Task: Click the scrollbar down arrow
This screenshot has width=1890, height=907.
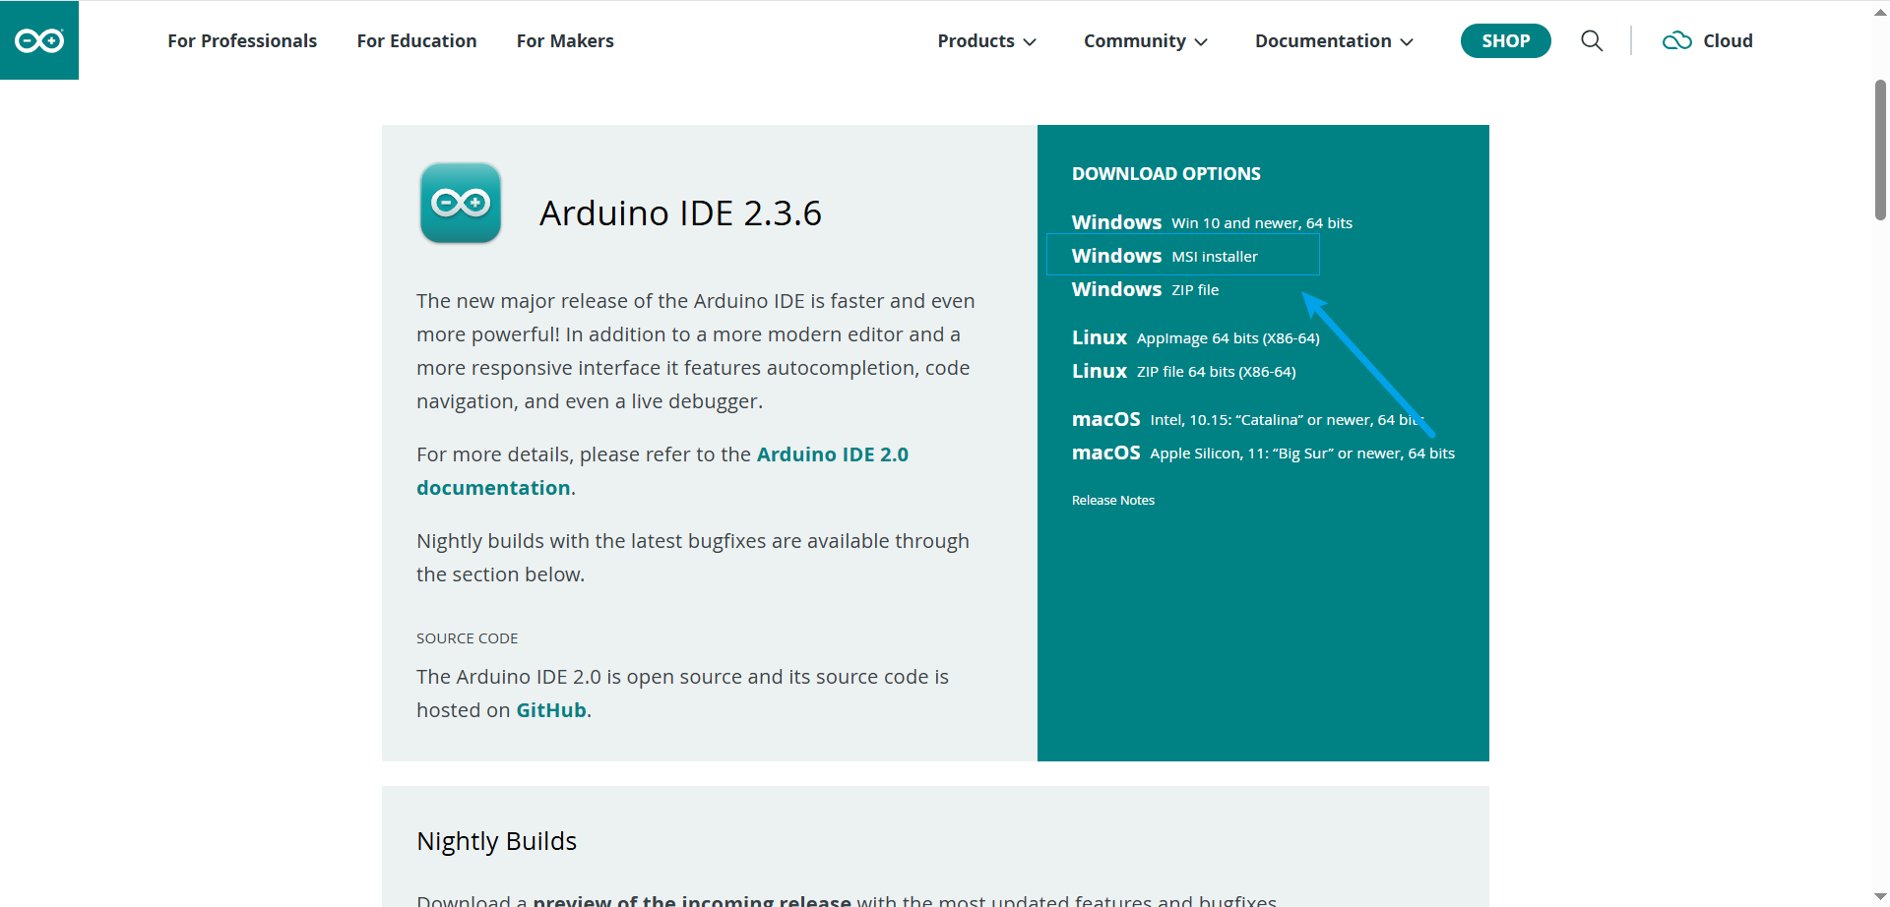Action: point(1880,896)
